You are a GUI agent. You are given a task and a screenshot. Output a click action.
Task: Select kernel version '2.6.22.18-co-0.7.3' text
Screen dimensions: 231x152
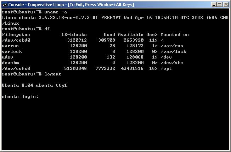pyautogui.click(x=64, y=18)
